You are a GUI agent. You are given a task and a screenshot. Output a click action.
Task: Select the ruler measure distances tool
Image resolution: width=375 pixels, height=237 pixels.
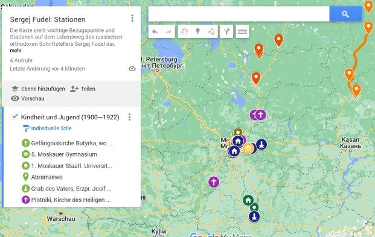pyautogui.click(x=242, y=31)
